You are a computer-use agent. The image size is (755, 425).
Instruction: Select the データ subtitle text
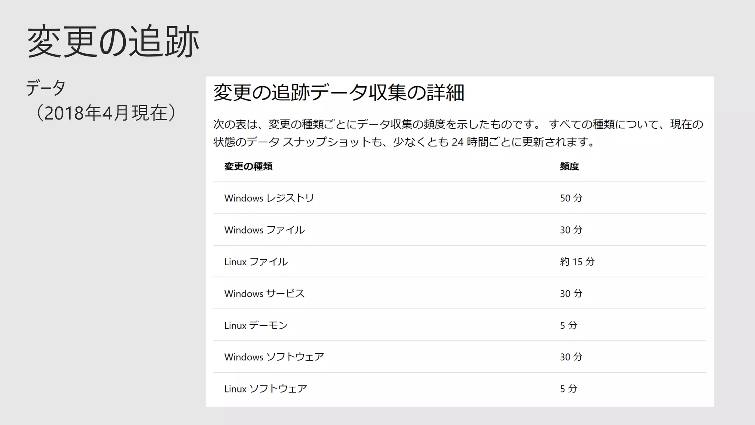tap(46, 88)
